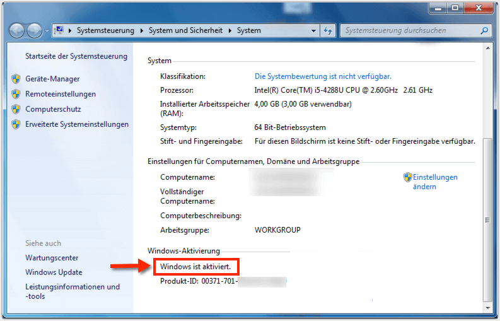Open Leistungsinformationen und -tools link

(73, 291)
